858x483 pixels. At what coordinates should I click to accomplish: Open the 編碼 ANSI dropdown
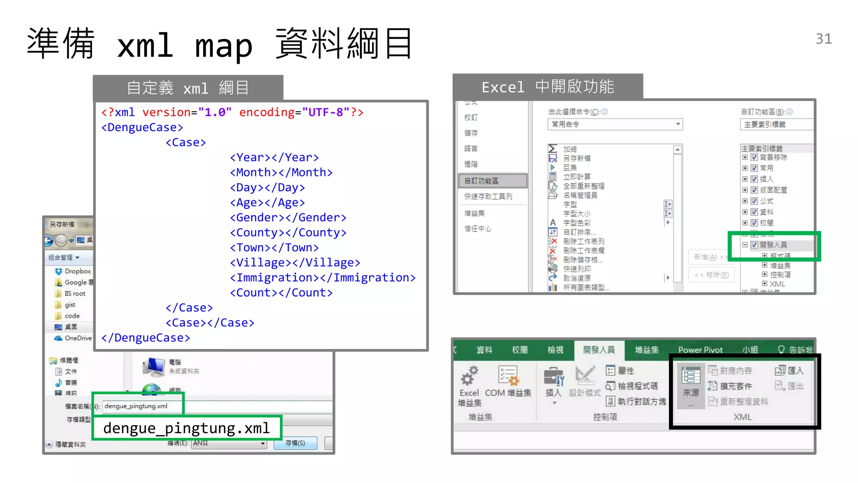[x=229, y=443]
